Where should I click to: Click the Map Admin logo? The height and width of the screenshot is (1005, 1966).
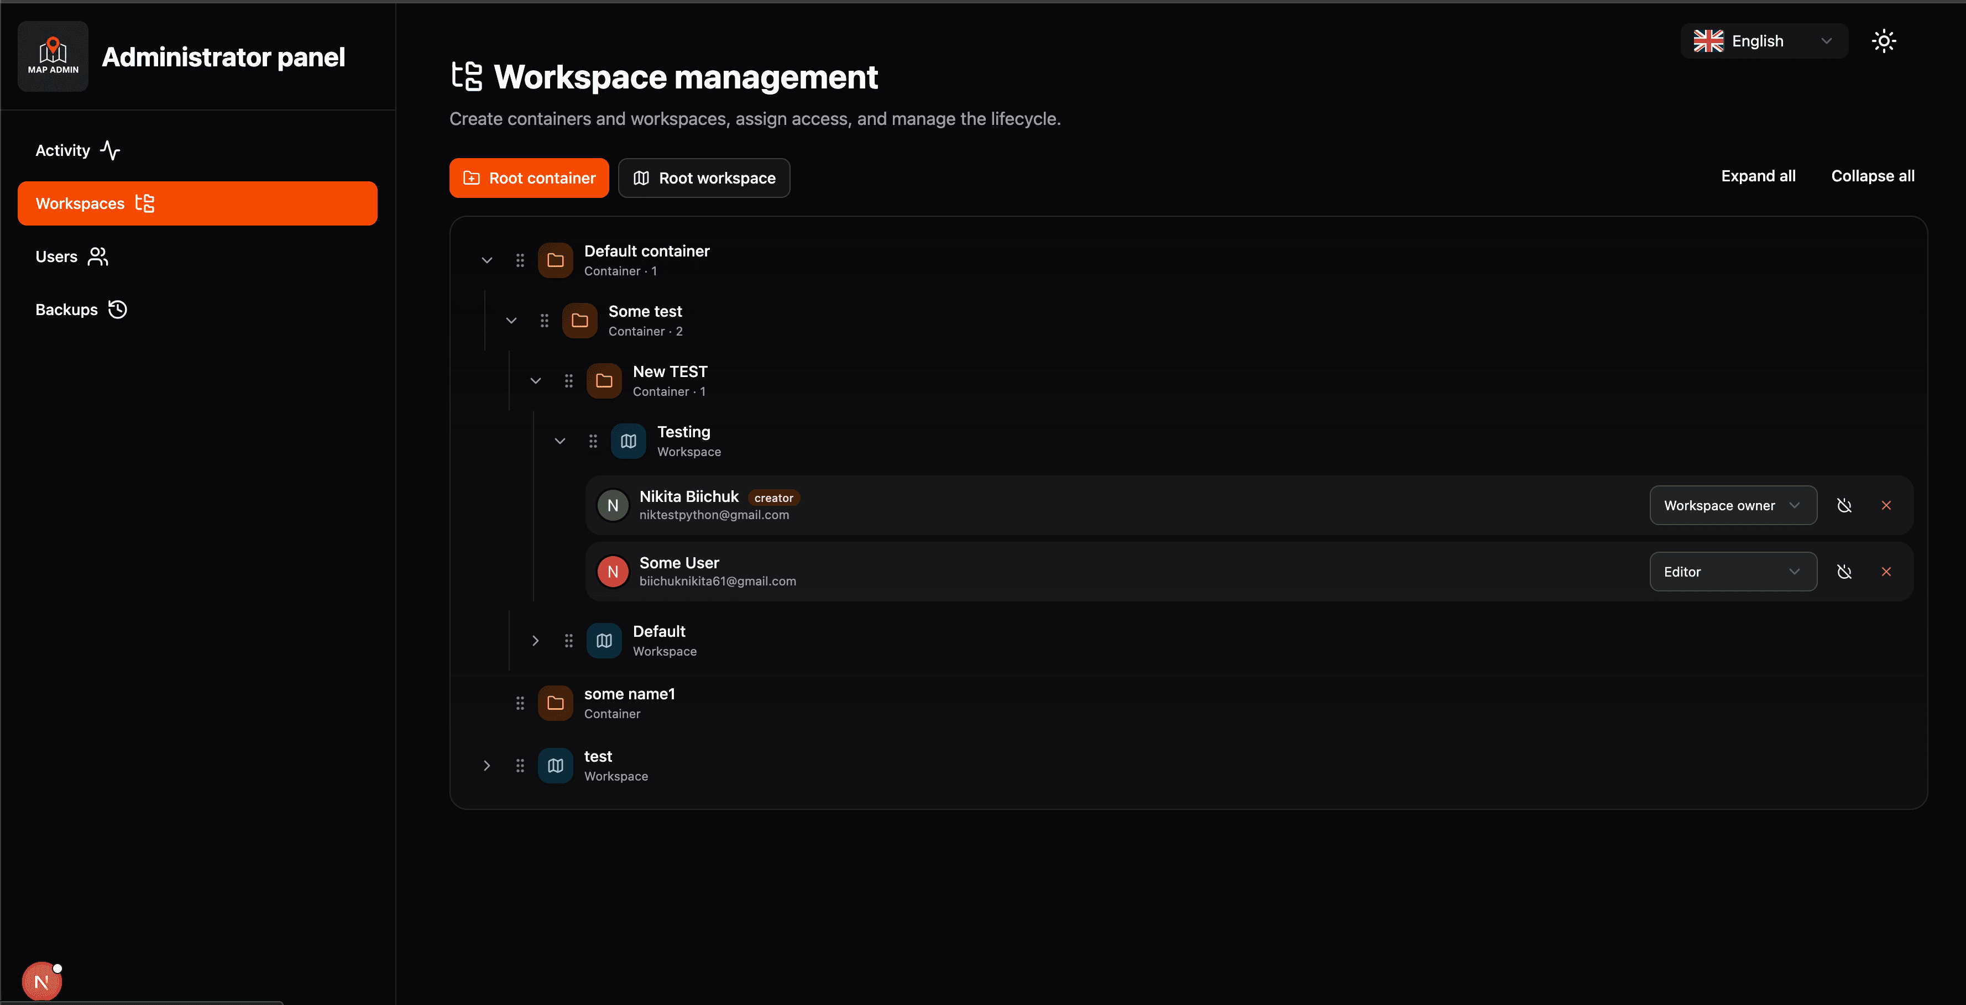(53, 56)
